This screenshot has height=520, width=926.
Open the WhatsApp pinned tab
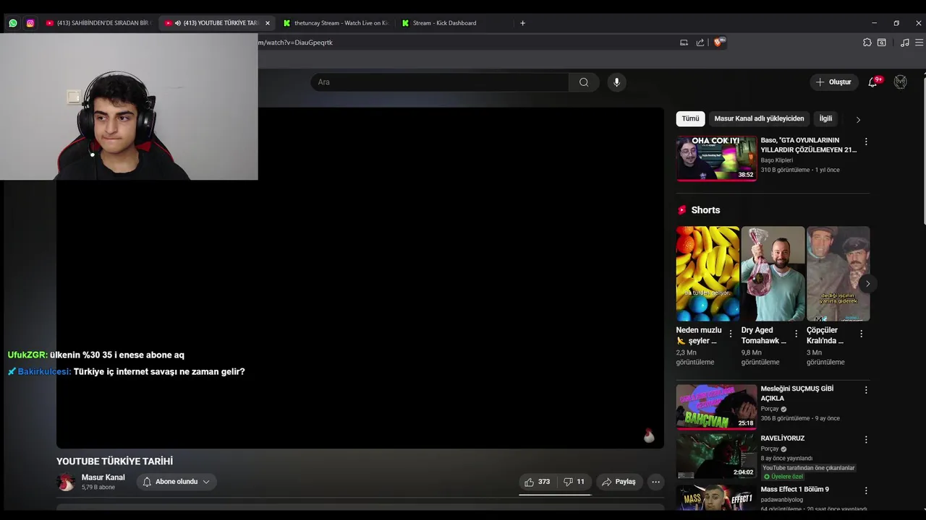pyautogui.click(x=13, y=23)
